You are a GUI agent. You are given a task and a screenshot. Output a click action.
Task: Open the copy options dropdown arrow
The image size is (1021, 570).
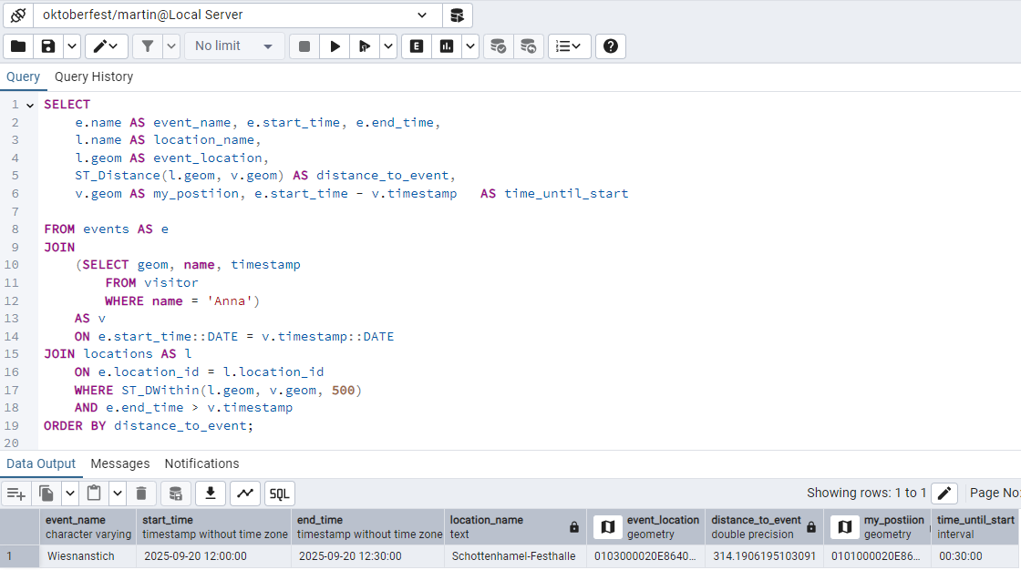pos(69,494)
